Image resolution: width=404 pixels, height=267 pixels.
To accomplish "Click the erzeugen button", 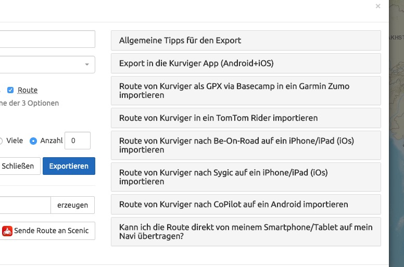I will (72, 205).
